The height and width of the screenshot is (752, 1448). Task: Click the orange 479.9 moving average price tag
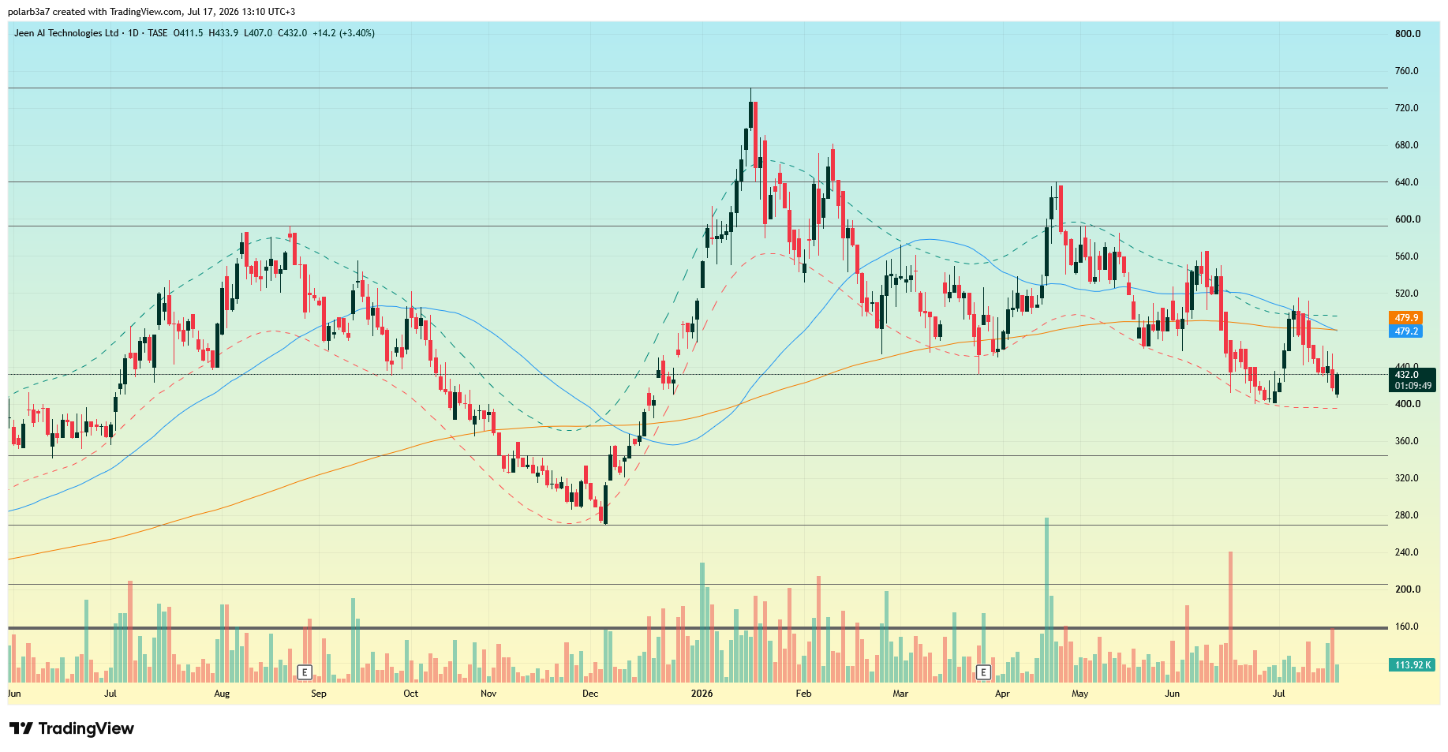click(x=1406, y=318)
